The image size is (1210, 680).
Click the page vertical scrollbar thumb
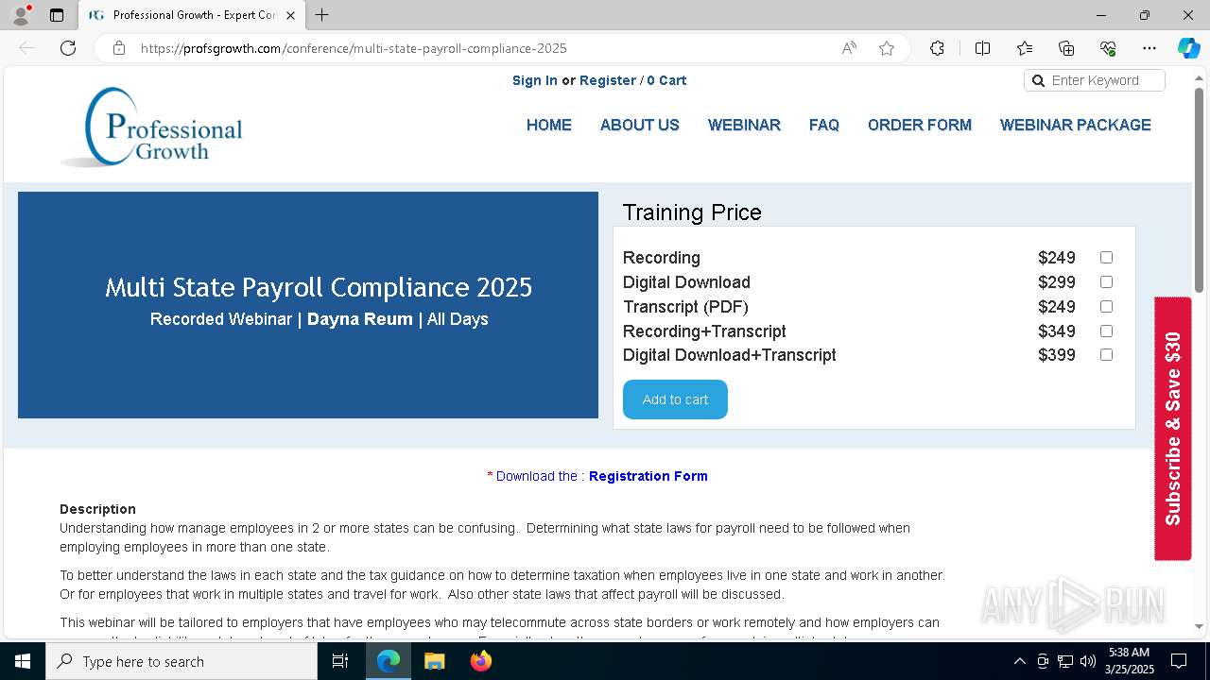pyautogui.click(x=1200, y=189)
